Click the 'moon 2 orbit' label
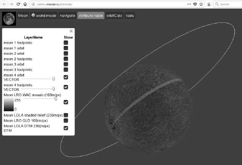This screenshot has width=242, height=165. click(14, 54)
